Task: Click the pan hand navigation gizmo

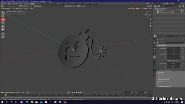Action: coord(150,23)
